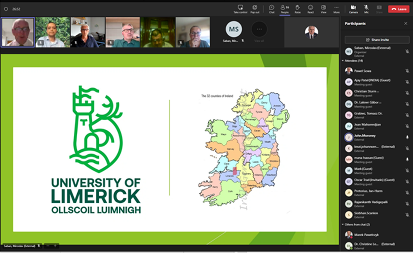413x253 pixels.
Task: Select the active speaker video with white-haired man
Action: click(18, 32)
